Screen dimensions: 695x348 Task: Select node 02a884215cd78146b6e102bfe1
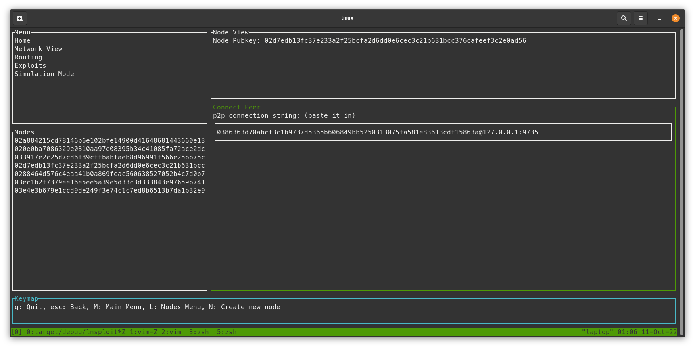[110, 141]
